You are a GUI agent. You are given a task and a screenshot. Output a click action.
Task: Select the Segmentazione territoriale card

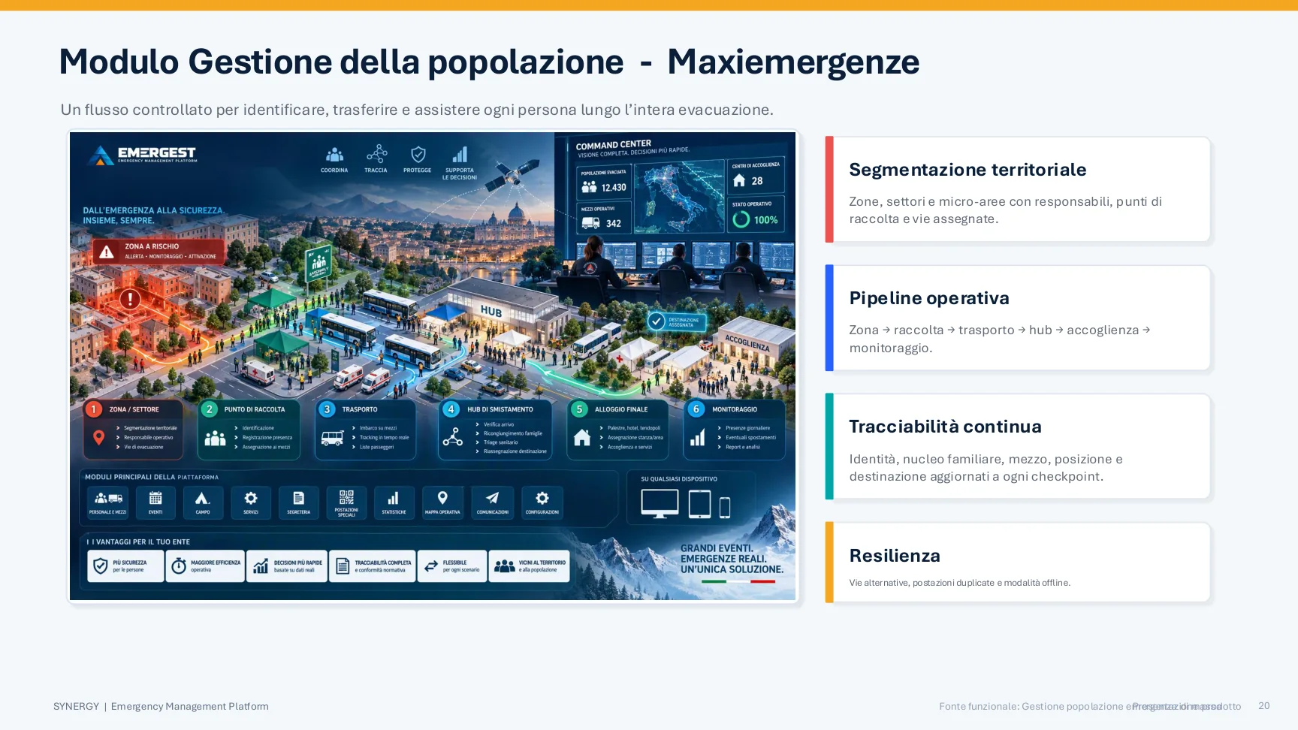[x=1018, y=189]
